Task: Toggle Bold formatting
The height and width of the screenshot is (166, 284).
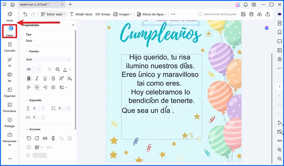Action: click(x=29, y=78)
